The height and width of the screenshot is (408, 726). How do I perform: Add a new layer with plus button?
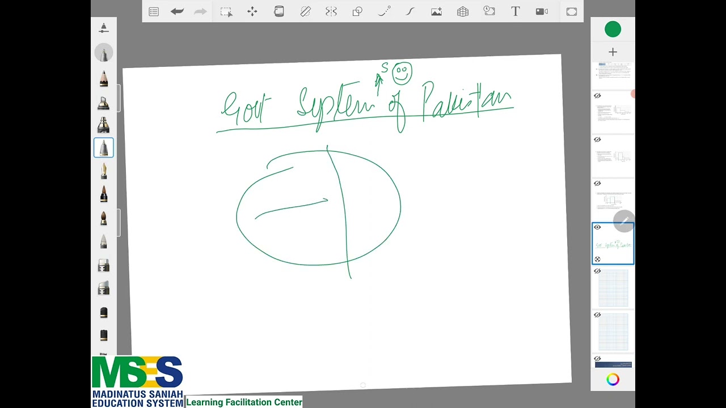(613, 52)
